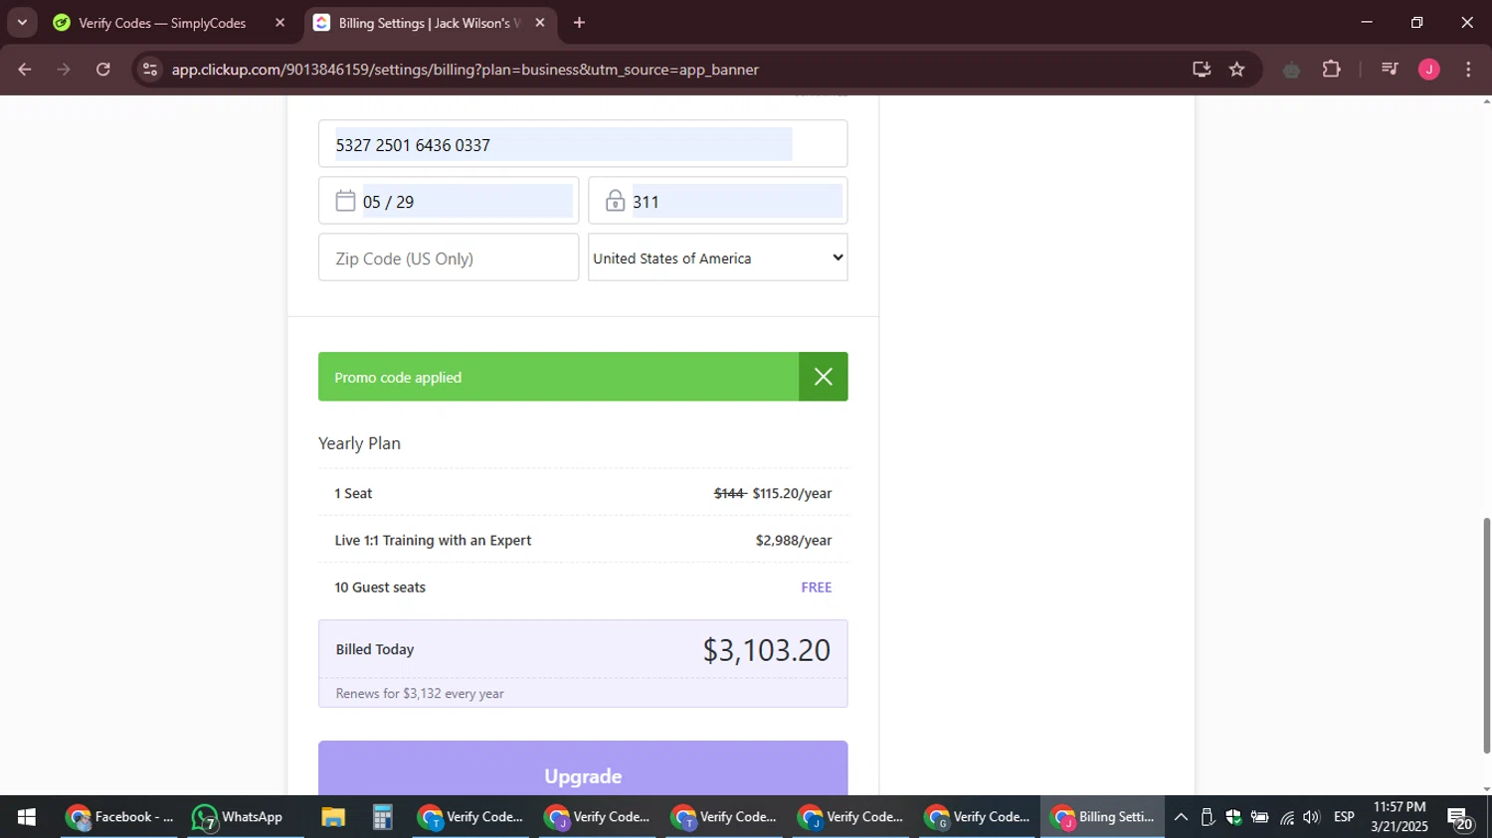This screenshot has height=838, width=1492.
Task: Click the Upgrade button
Action: click(583, 768)
